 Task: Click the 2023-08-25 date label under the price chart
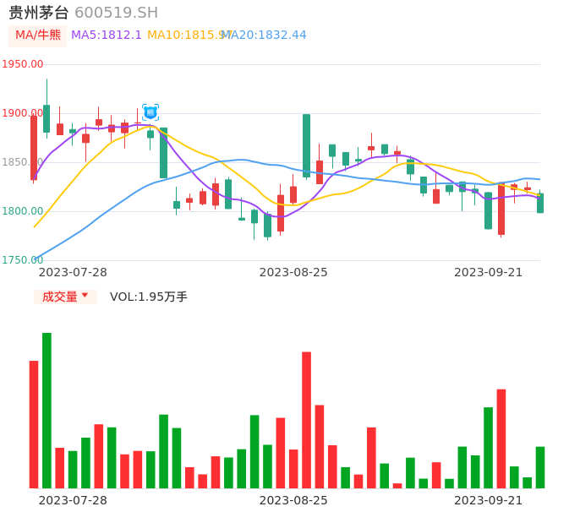(x=293, y=272)
